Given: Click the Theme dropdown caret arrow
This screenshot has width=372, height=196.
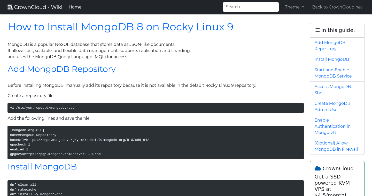Looking at the screenshot, I should 303,7.
